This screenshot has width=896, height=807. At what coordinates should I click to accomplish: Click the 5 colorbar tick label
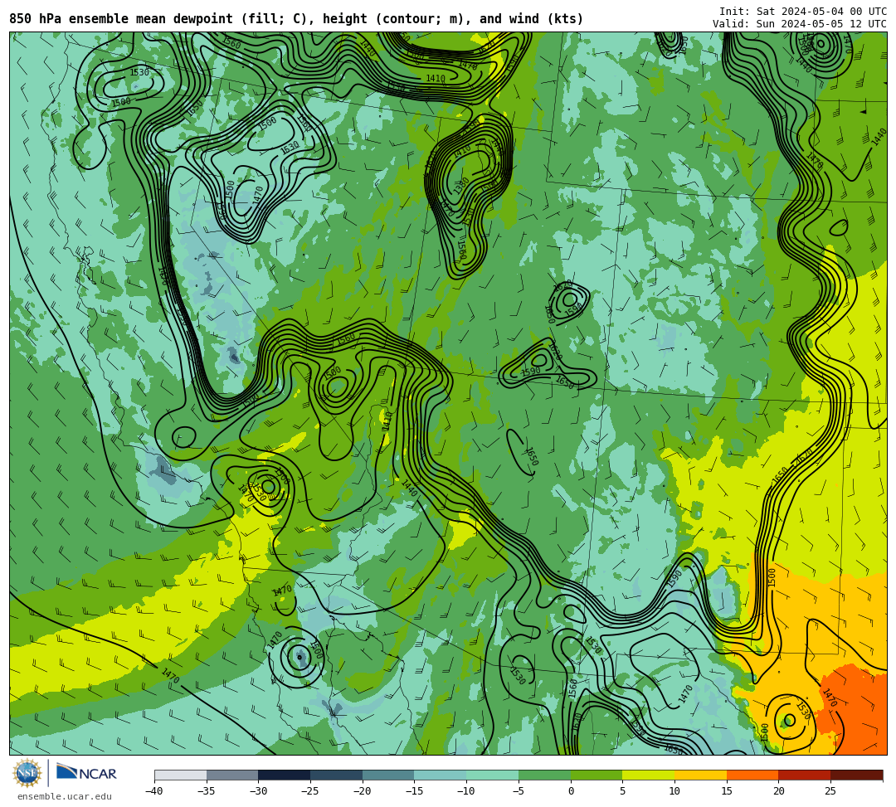pos(623,791)
